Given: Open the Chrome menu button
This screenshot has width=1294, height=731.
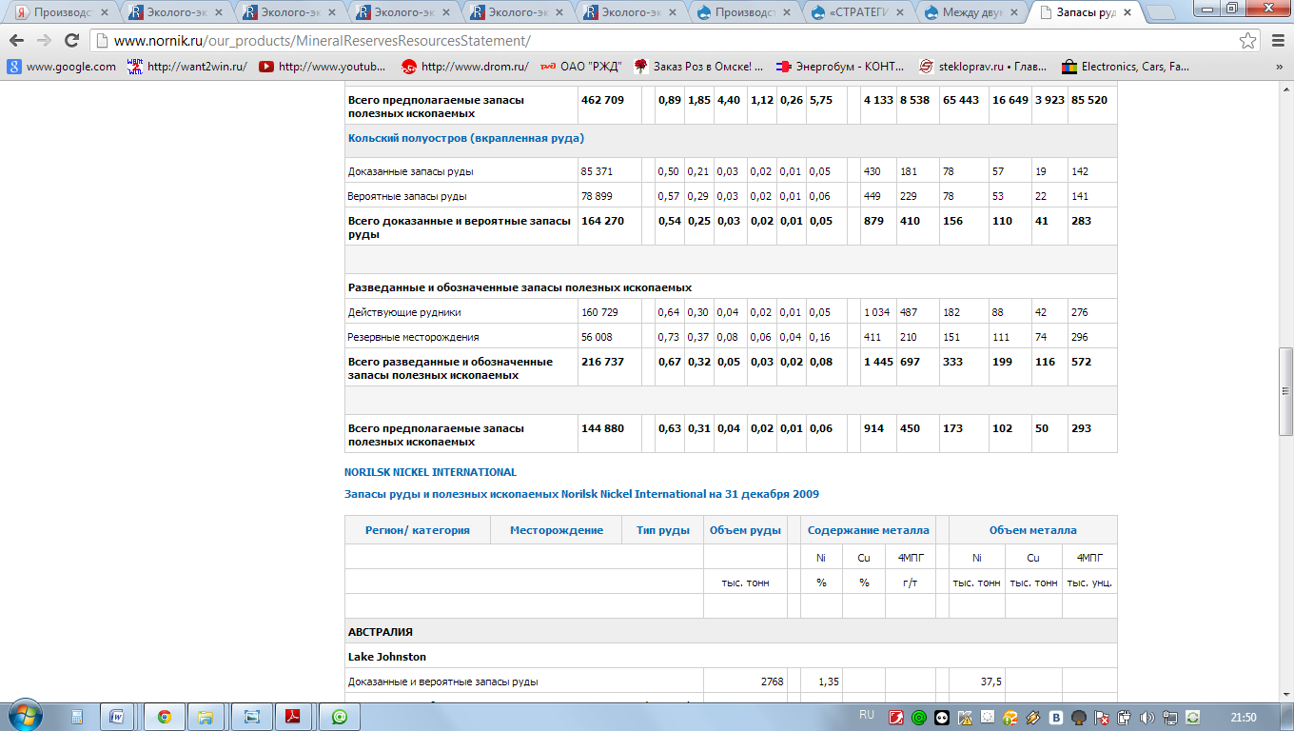Looking at the screenshot, I should (x=1278, y=41).
